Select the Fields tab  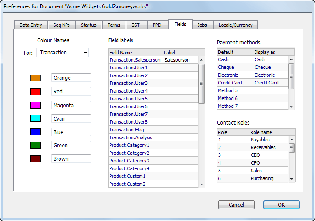[180, 24]
